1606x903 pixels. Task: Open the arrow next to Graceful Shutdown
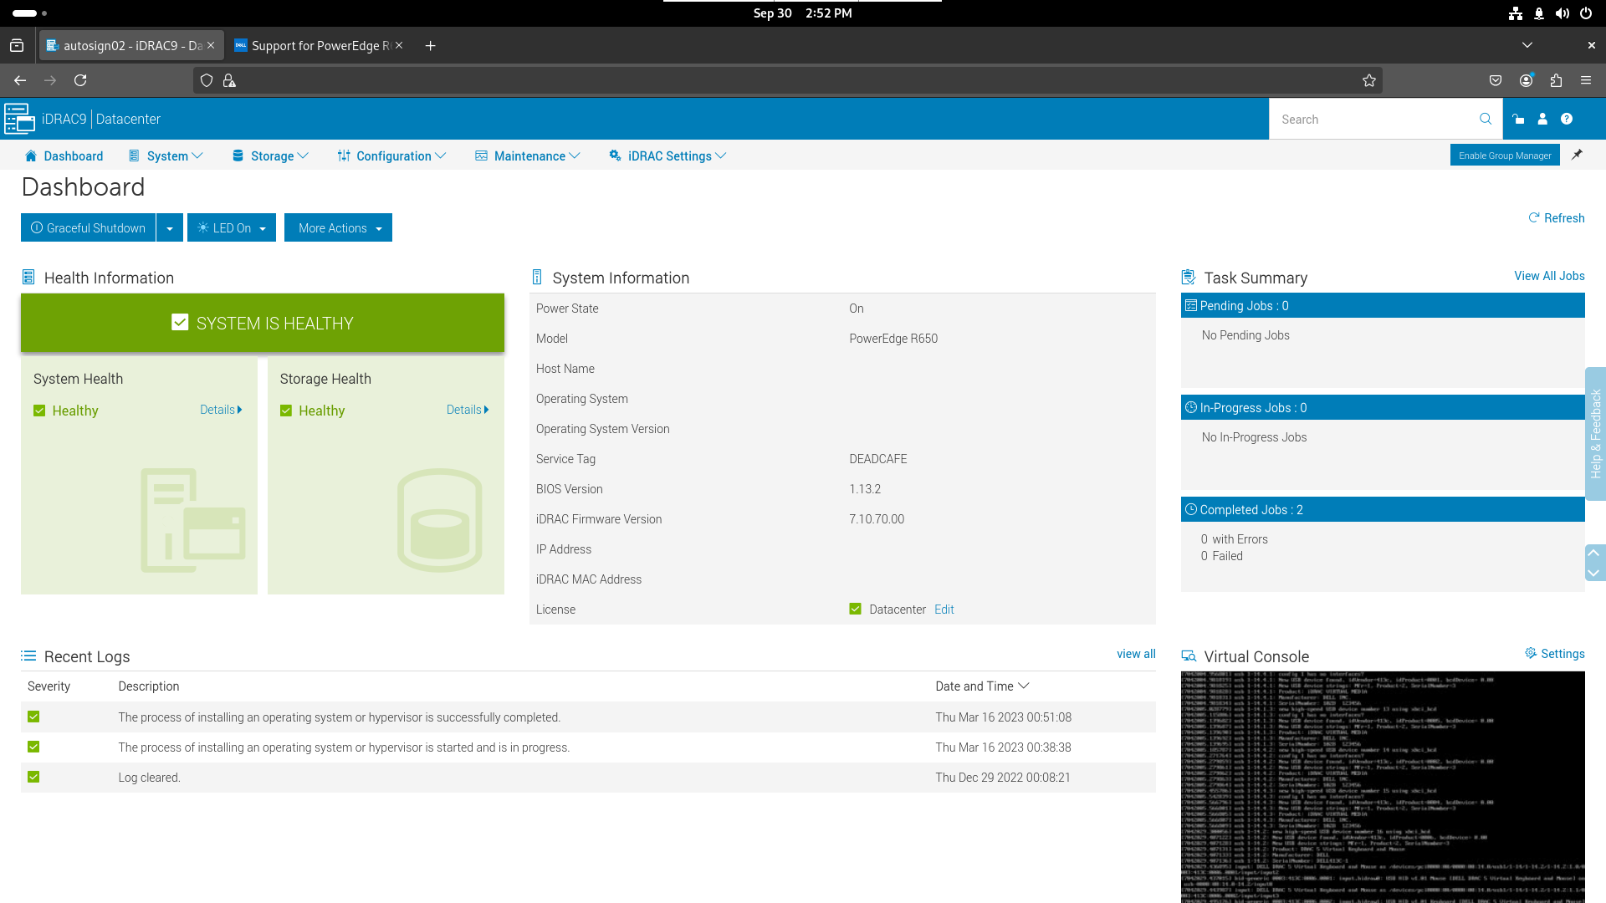[x=170, y=227]
